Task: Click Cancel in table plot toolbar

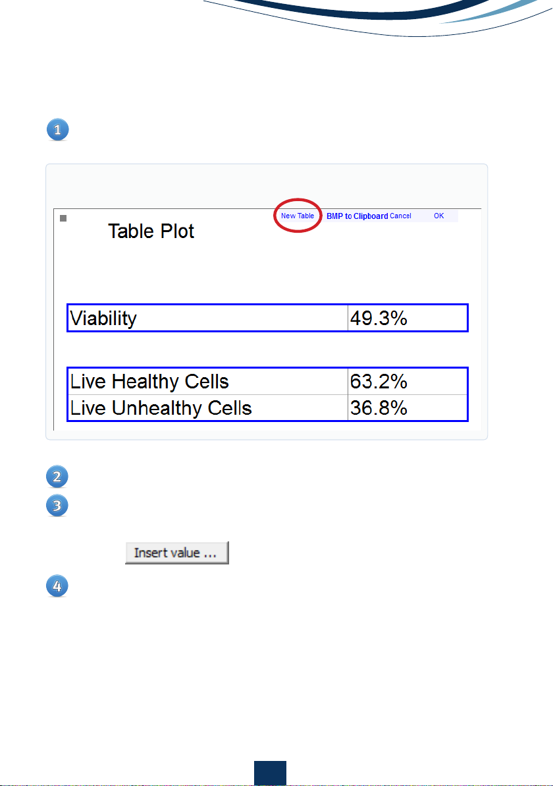Action: [400, 216]
